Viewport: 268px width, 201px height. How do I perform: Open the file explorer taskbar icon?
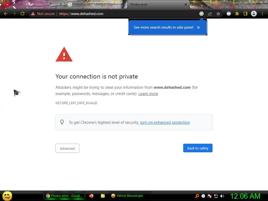(x=103, y=196)
